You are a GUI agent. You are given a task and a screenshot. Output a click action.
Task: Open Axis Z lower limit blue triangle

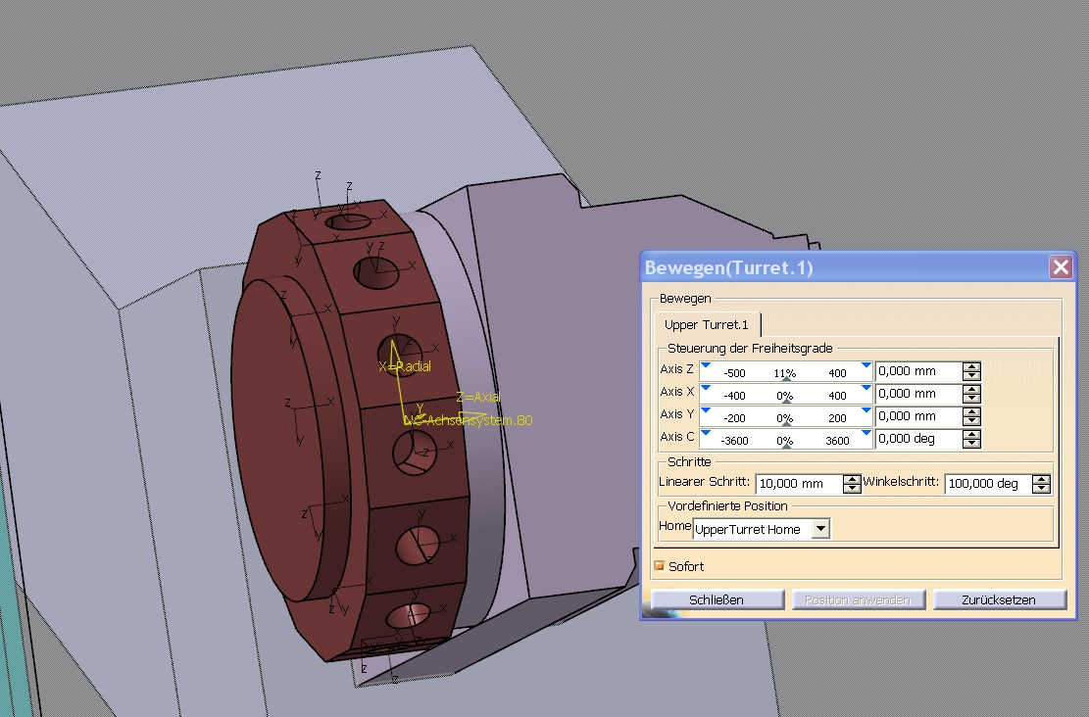click(x=706, y=365)
